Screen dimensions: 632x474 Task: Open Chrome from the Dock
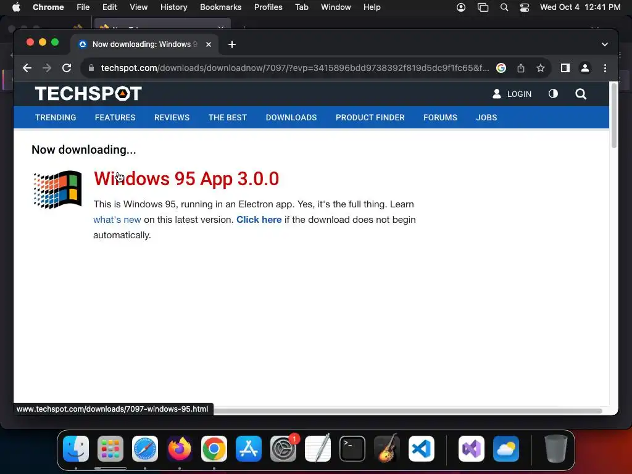coord(214,449)
